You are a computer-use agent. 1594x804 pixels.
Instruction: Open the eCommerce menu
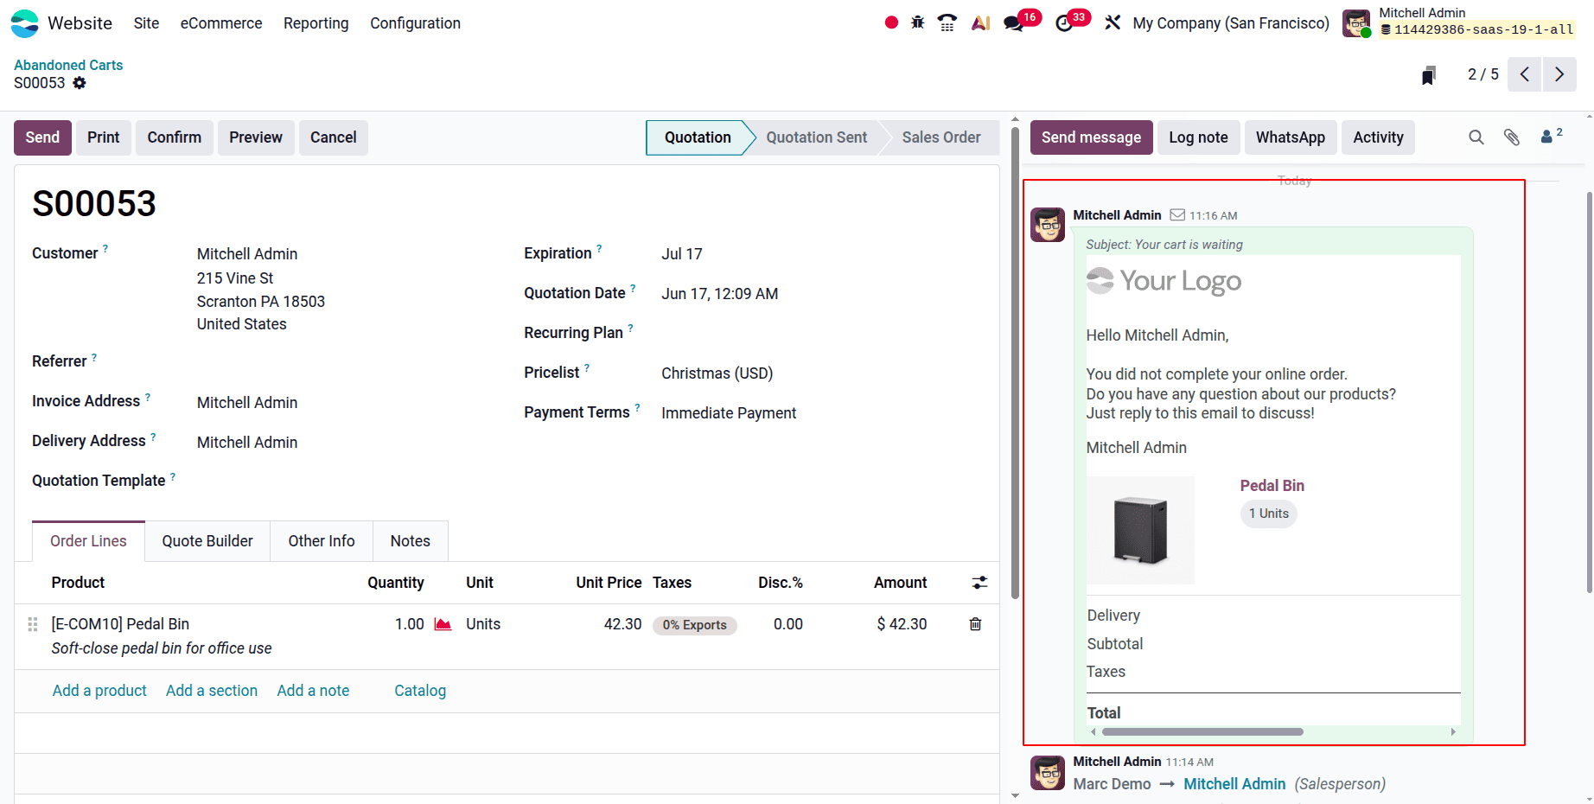pyautogui.click(x=221, y=23)
